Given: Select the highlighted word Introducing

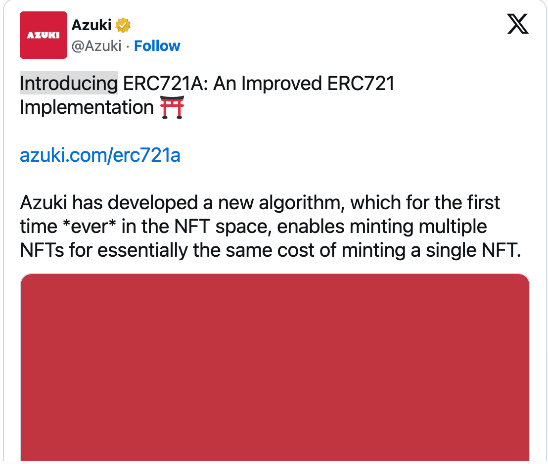Looking at the screenshot, I should point(69,83).
